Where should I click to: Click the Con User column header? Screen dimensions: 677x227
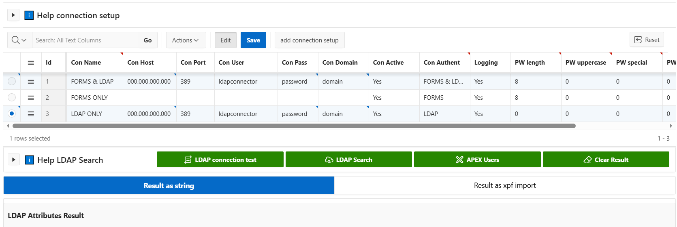(246, 62)
